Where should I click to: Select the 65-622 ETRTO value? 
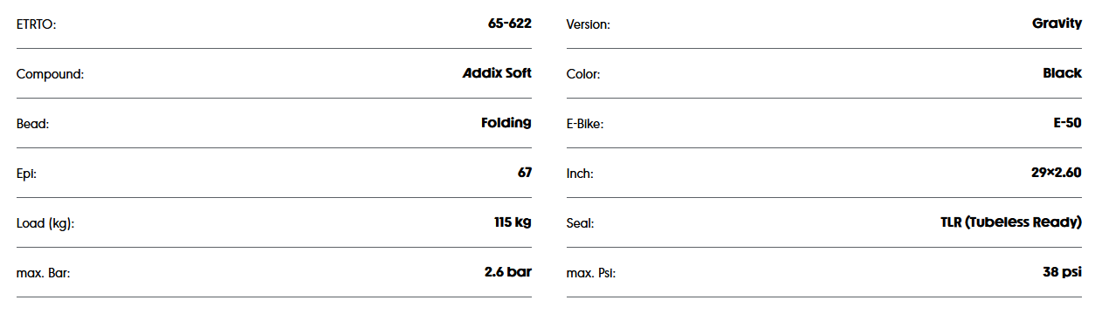[x=510, y=24]
